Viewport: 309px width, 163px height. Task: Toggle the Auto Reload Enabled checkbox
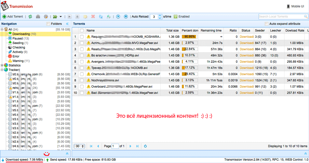[x=176, y=16]
